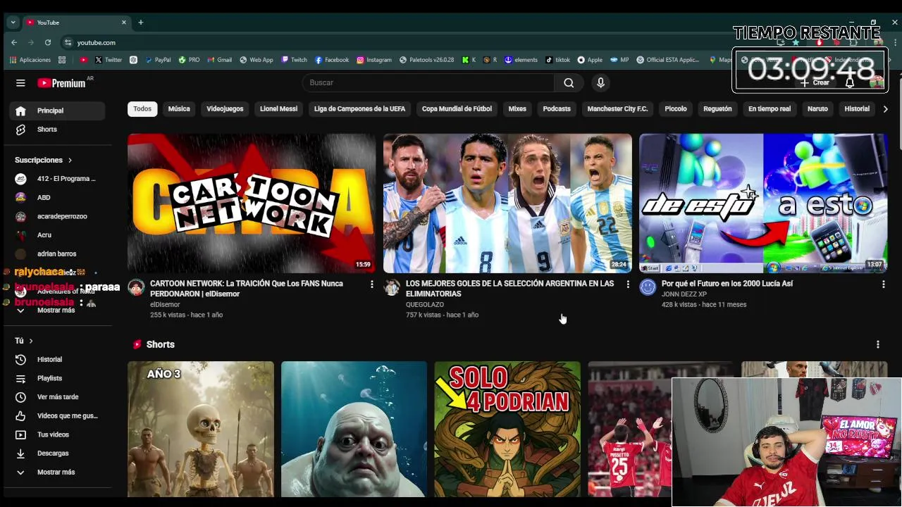Go to Principal home in sidebar
The image size is (902, 507).
click(57, 111)
